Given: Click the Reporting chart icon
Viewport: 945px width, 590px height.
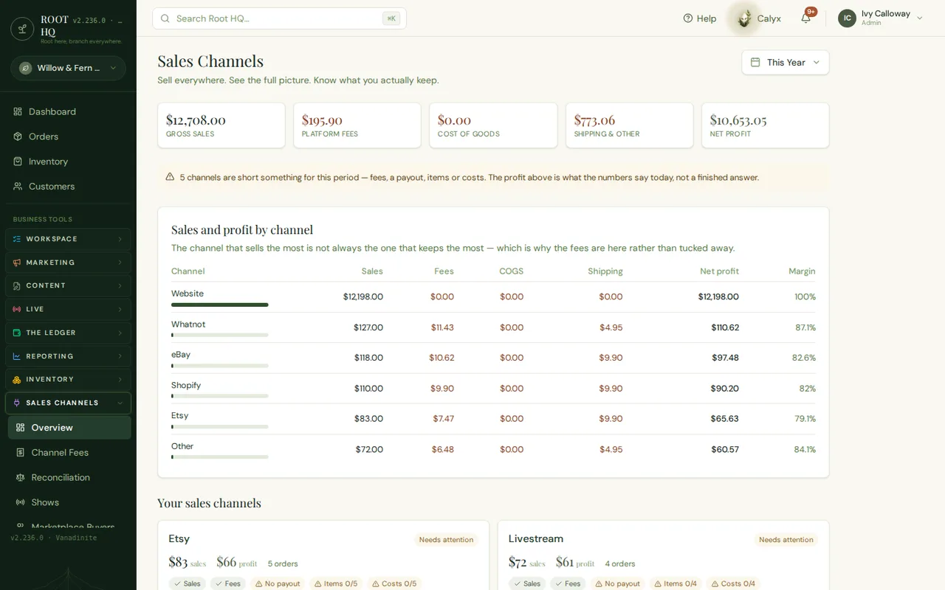Looking at the screenshot, I should click(x=17, y=356).
